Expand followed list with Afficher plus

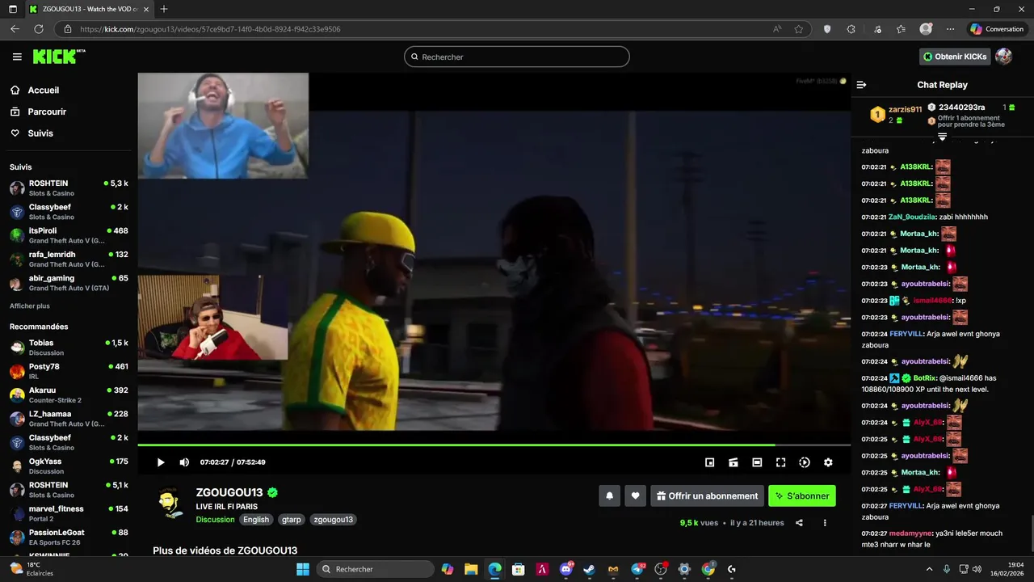tap(30, 306)
